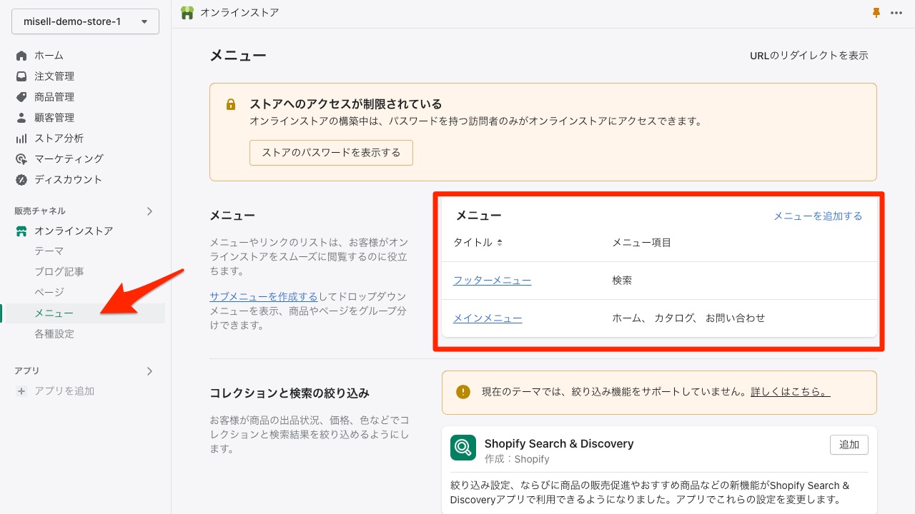Click the sort arrows next to タイトル
915x514 pixels.
pos(500,243)
